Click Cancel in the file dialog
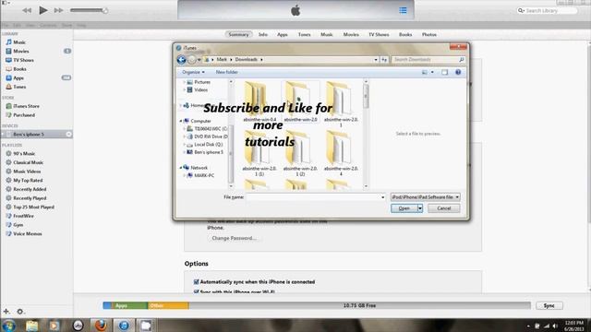Viewport: 591px width, 332px height. 443,208
